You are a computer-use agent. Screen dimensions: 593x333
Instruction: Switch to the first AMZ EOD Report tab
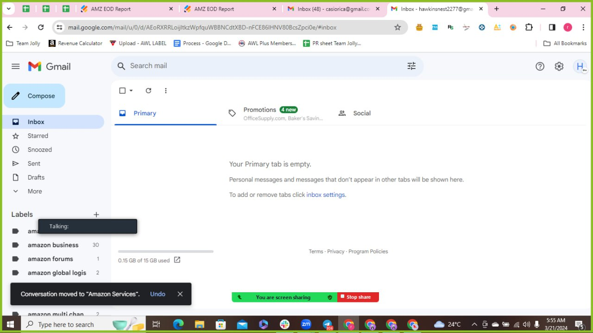click(x=127, y=9)
